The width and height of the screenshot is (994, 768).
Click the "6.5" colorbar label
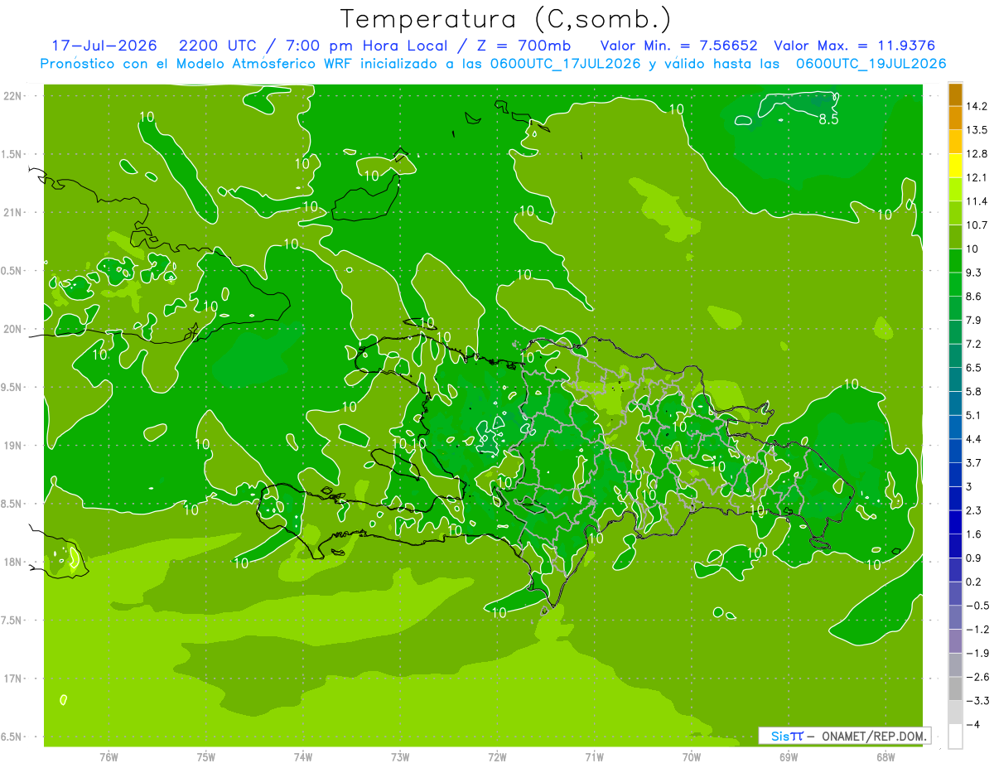point(974,367)
